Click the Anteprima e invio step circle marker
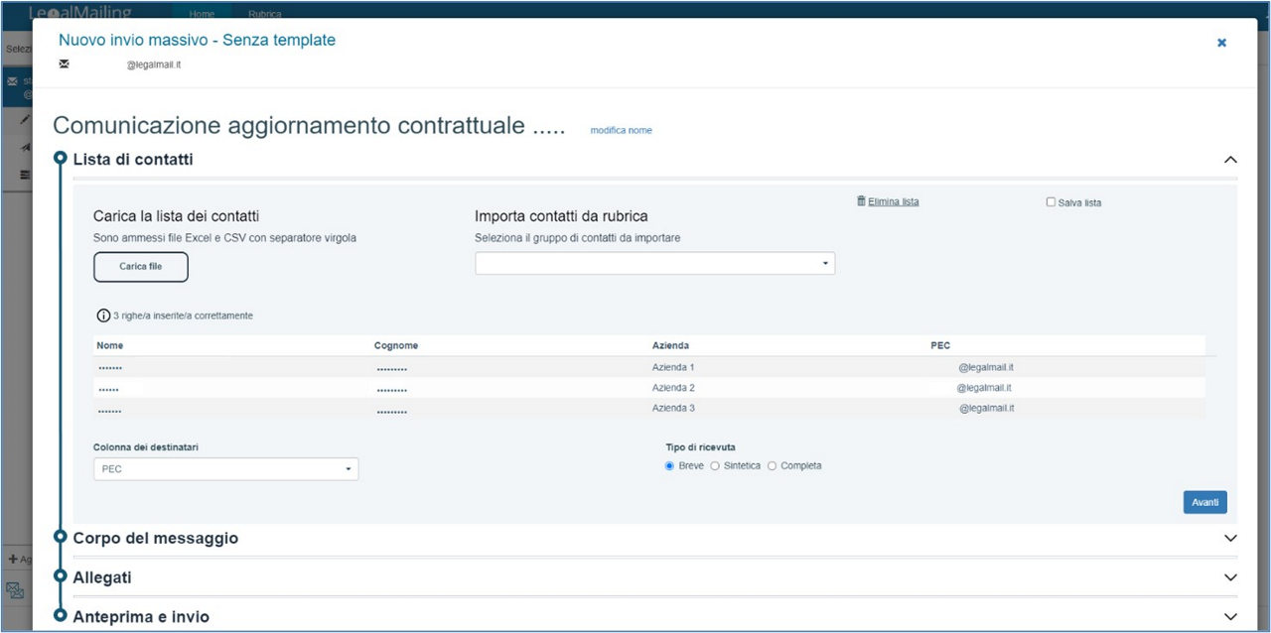Screen dimensions: 1271x633 click(x=60, y=616)
